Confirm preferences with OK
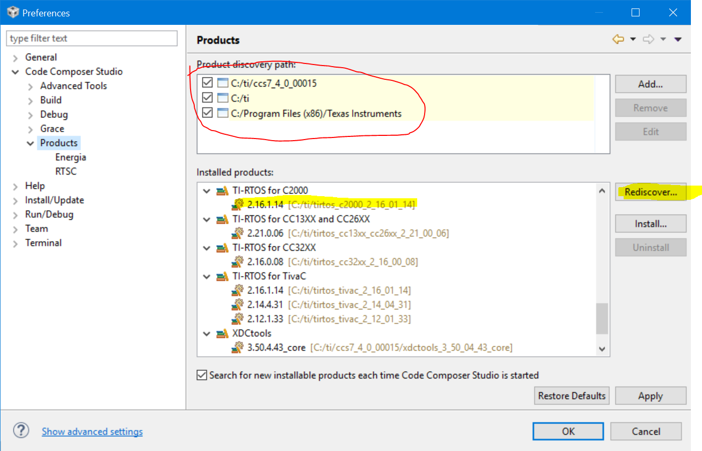Viewport: 702px width, 451px height. (x=568, y=431)
